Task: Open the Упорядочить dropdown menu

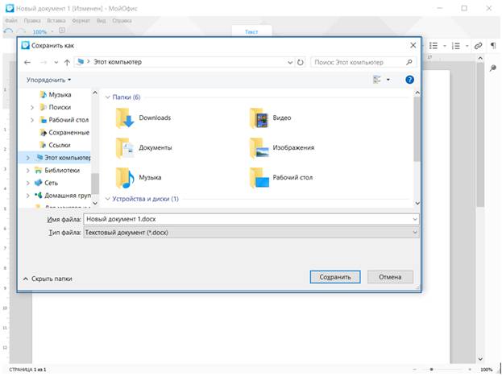Action: pyautogui.click(x=48, y=80)
